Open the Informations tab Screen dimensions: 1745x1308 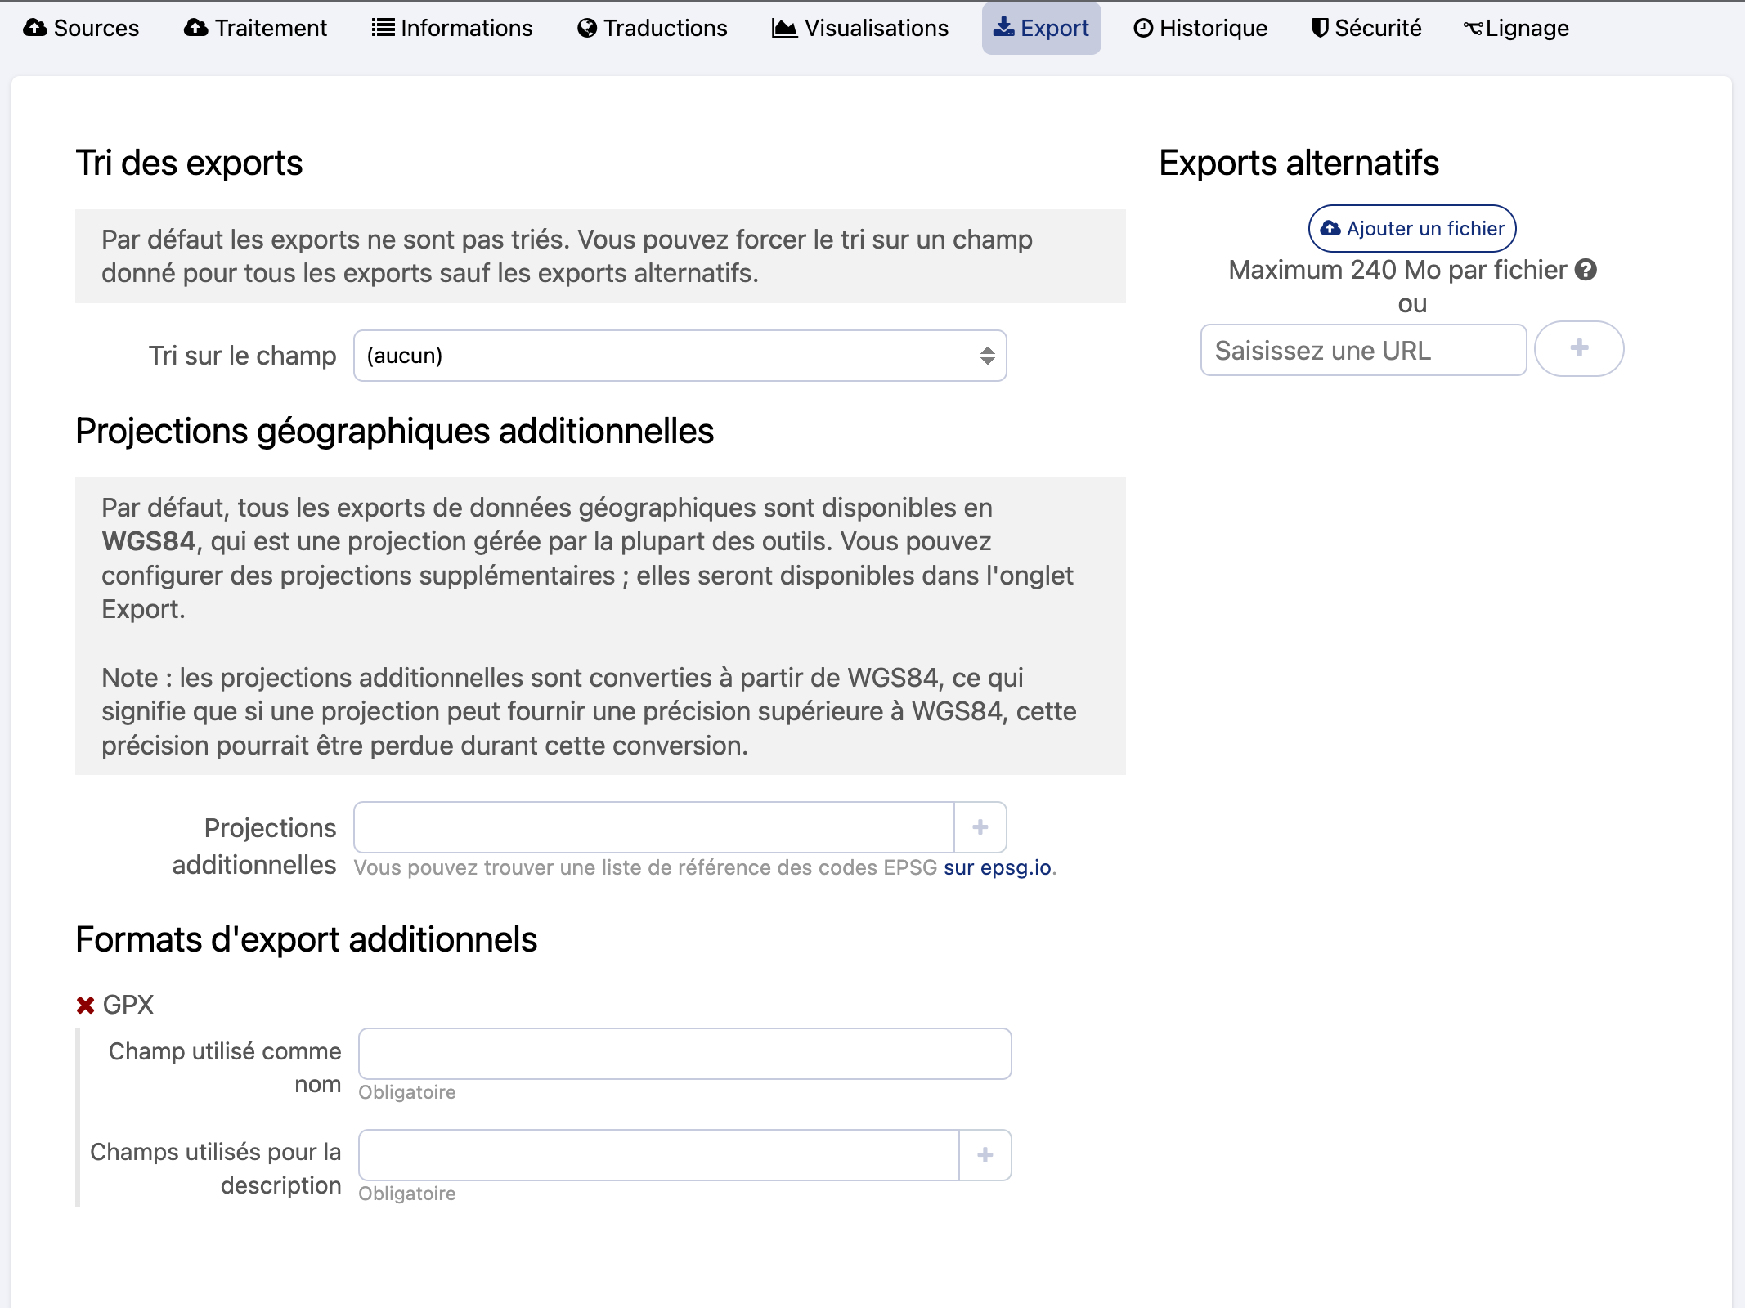452,28
